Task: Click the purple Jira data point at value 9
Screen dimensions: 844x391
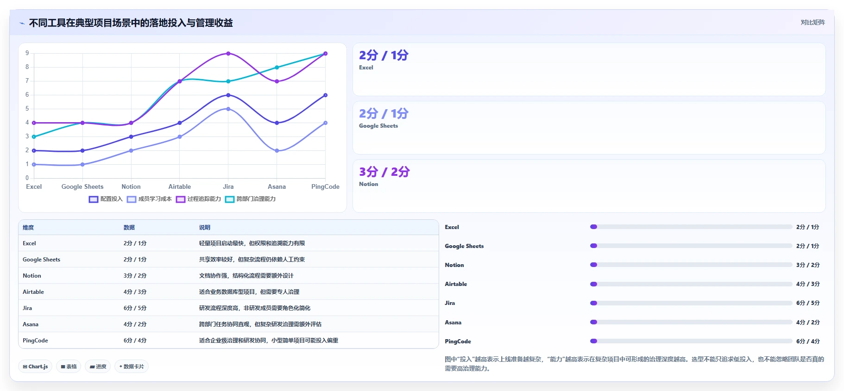Action: pos(228,54)
